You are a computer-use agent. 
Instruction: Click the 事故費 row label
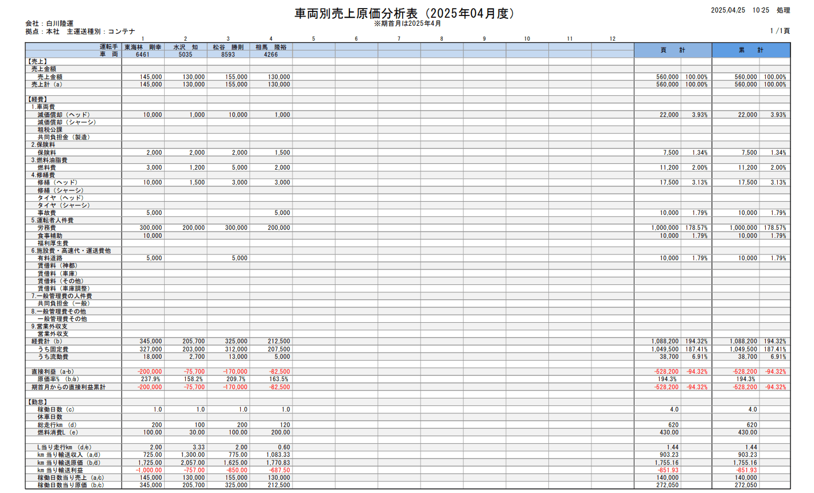pos(47,213)
